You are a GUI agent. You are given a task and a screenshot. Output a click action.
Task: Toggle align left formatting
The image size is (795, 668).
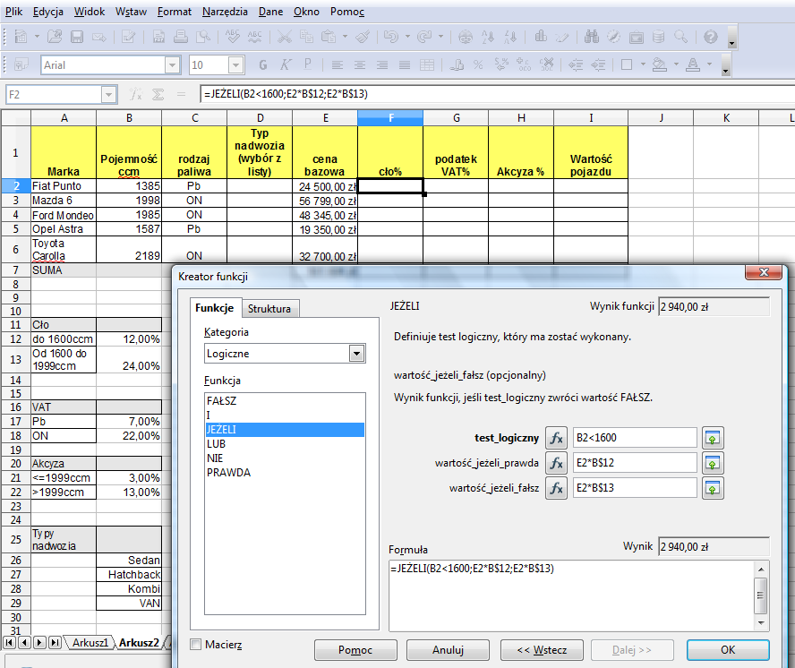coord(338,65)
